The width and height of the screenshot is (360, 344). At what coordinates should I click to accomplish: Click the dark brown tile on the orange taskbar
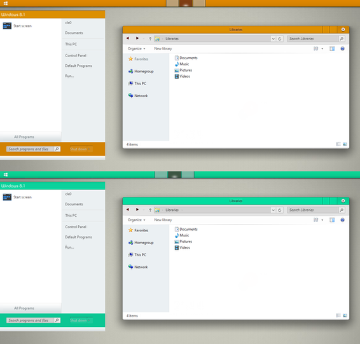pyautogui.click(x=186, y=3)
